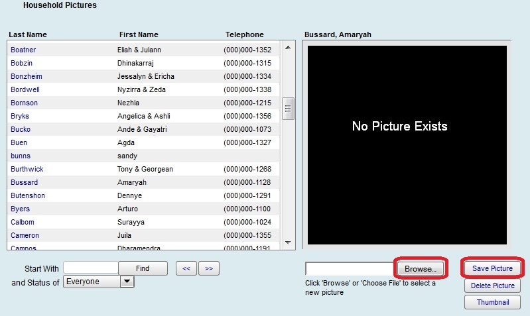Screen dimensions: 530x316
Task: Click the Start With input field
Action: tap(91, 268)
